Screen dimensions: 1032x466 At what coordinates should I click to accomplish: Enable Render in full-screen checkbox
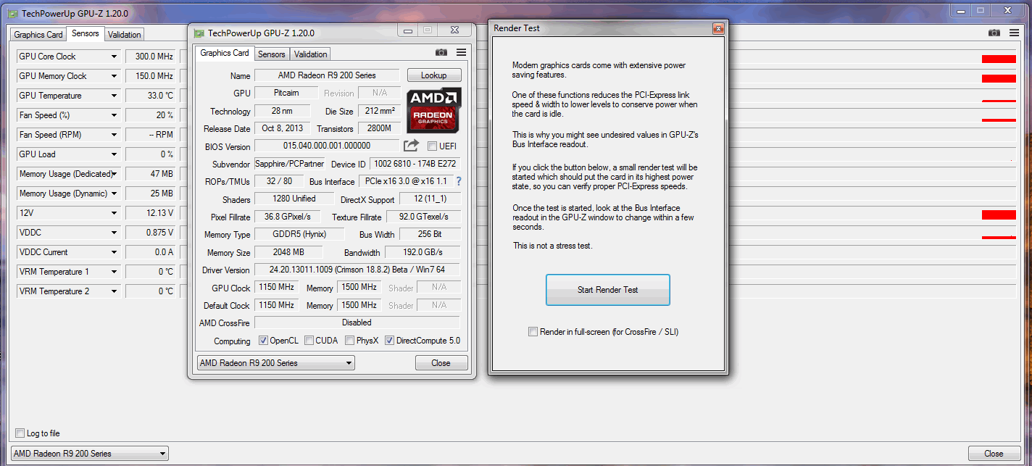click(533, 332)
